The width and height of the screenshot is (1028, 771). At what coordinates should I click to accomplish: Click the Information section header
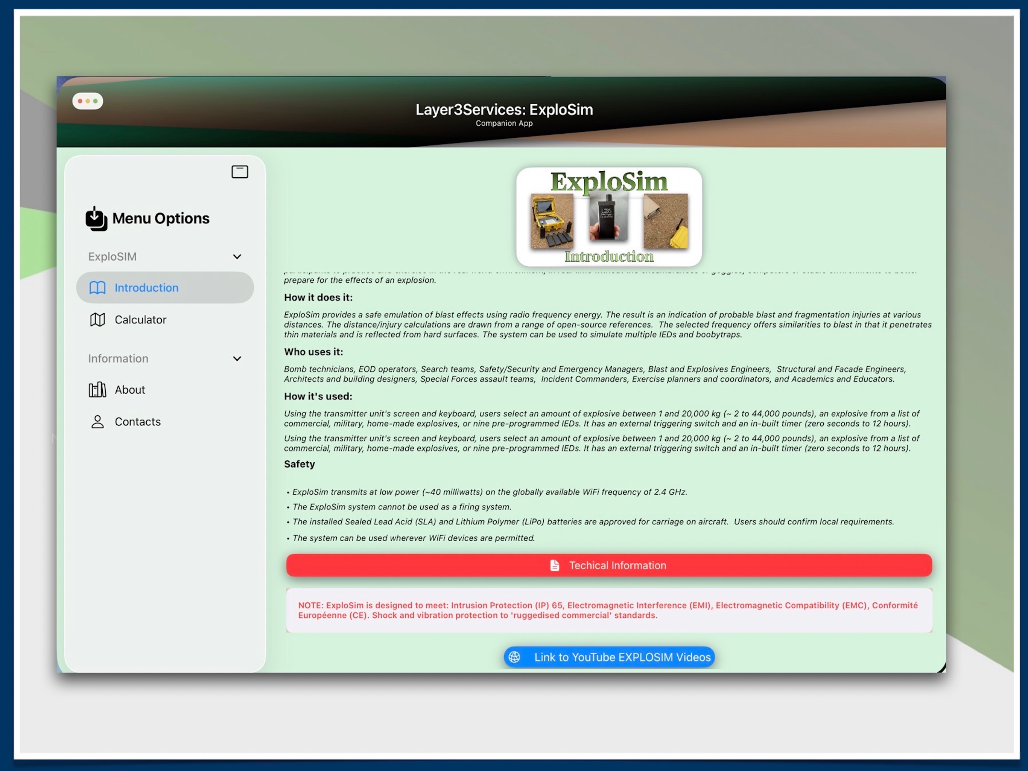coord(118,358)
